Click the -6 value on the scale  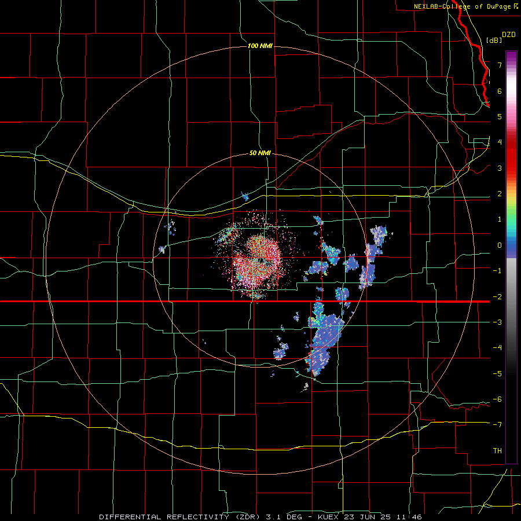(x=497, y=399)
